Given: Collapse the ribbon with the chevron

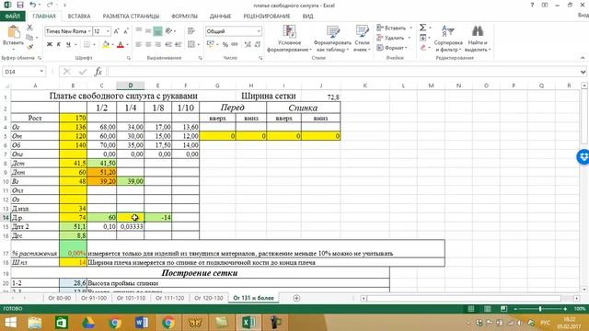Looking at the screenshot, I should click(583, 58).
